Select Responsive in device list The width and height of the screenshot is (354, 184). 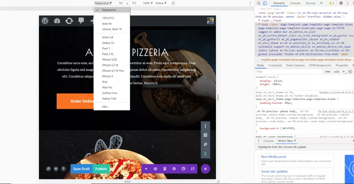point(112,10)
